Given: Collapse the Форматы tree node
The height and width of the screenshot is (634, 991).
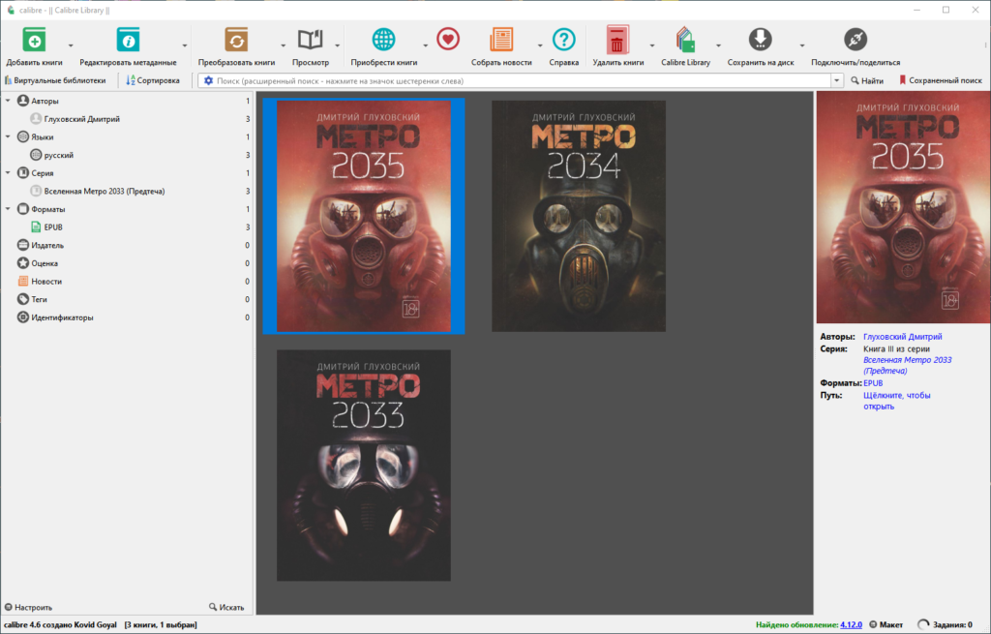Looking at the screenshot, I should [8, 209].
